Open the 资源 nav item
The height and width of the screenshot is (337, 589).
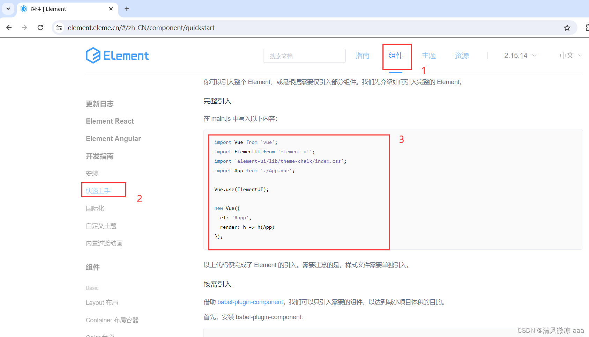point(462,56)
